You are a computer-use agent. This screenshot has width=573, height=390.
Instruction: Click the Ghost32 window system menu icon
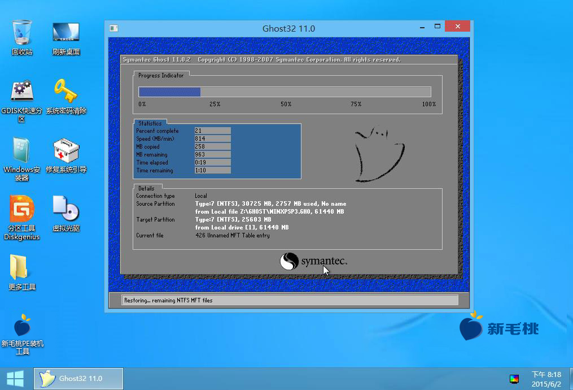113,28
